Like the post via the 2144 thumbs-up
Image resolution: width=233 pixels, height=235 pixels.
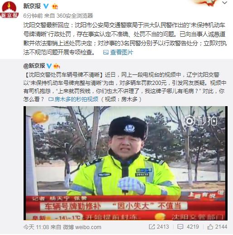coord(210,227)
